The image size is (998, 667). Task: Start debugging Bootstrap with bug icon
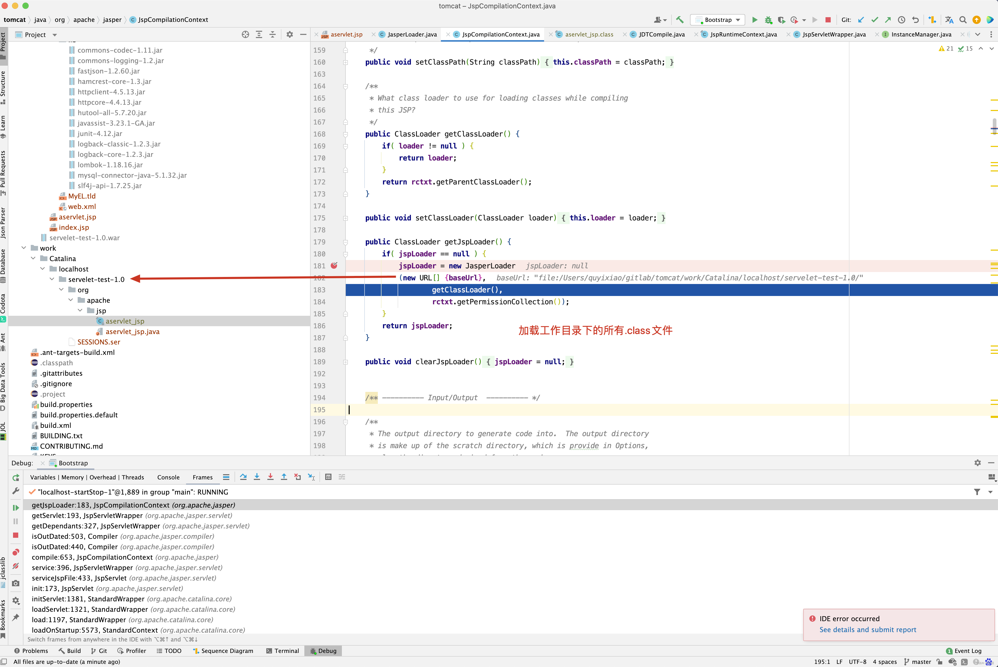point(768,20)
